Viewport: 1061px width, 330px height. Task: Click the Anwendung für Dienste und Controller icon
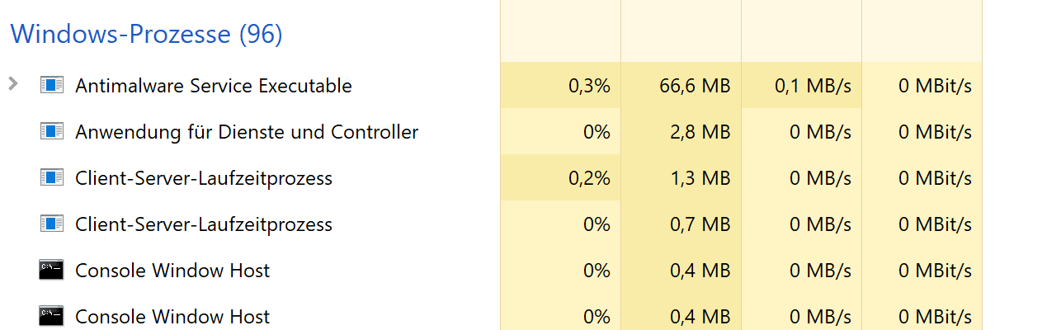52,131
